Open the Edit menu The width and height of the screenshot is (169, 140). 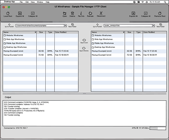point(27,2)
